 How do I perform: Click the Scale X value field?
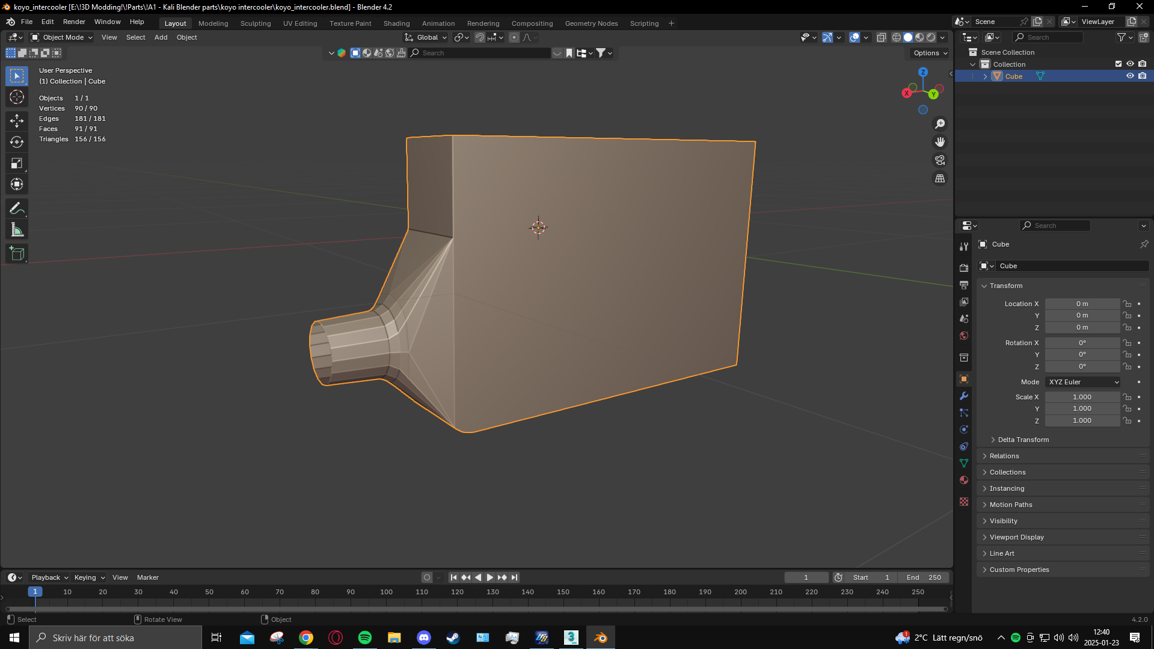click(1082, 397)
